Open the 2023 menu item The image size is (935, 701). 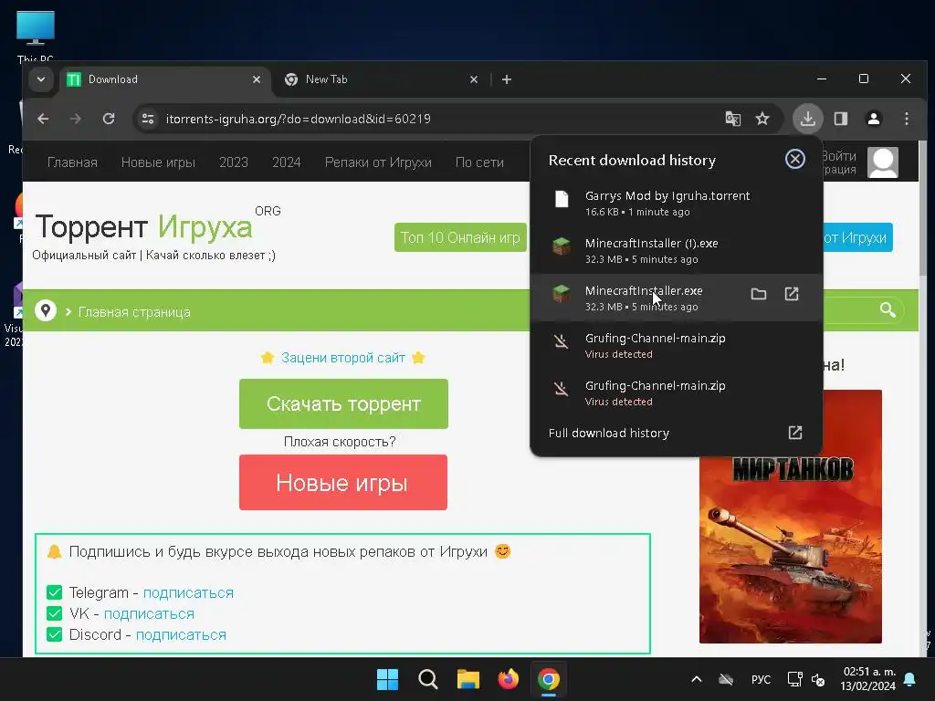pyautogui.click(x=233, y=162)
